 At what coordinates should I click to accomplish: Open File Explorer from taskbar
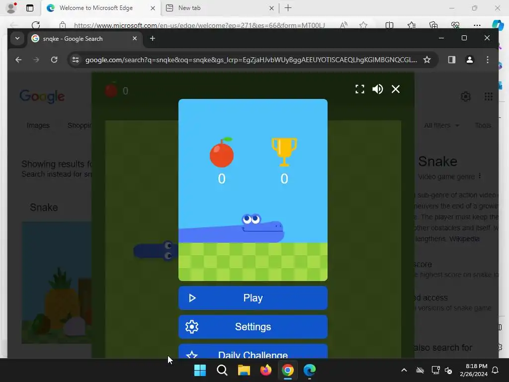pos(244,370)
